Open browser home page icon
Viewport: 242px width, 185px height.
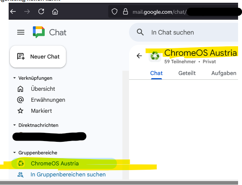[55, 11]
